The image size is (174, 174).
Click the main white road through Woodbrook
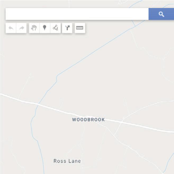click(62, 111)
